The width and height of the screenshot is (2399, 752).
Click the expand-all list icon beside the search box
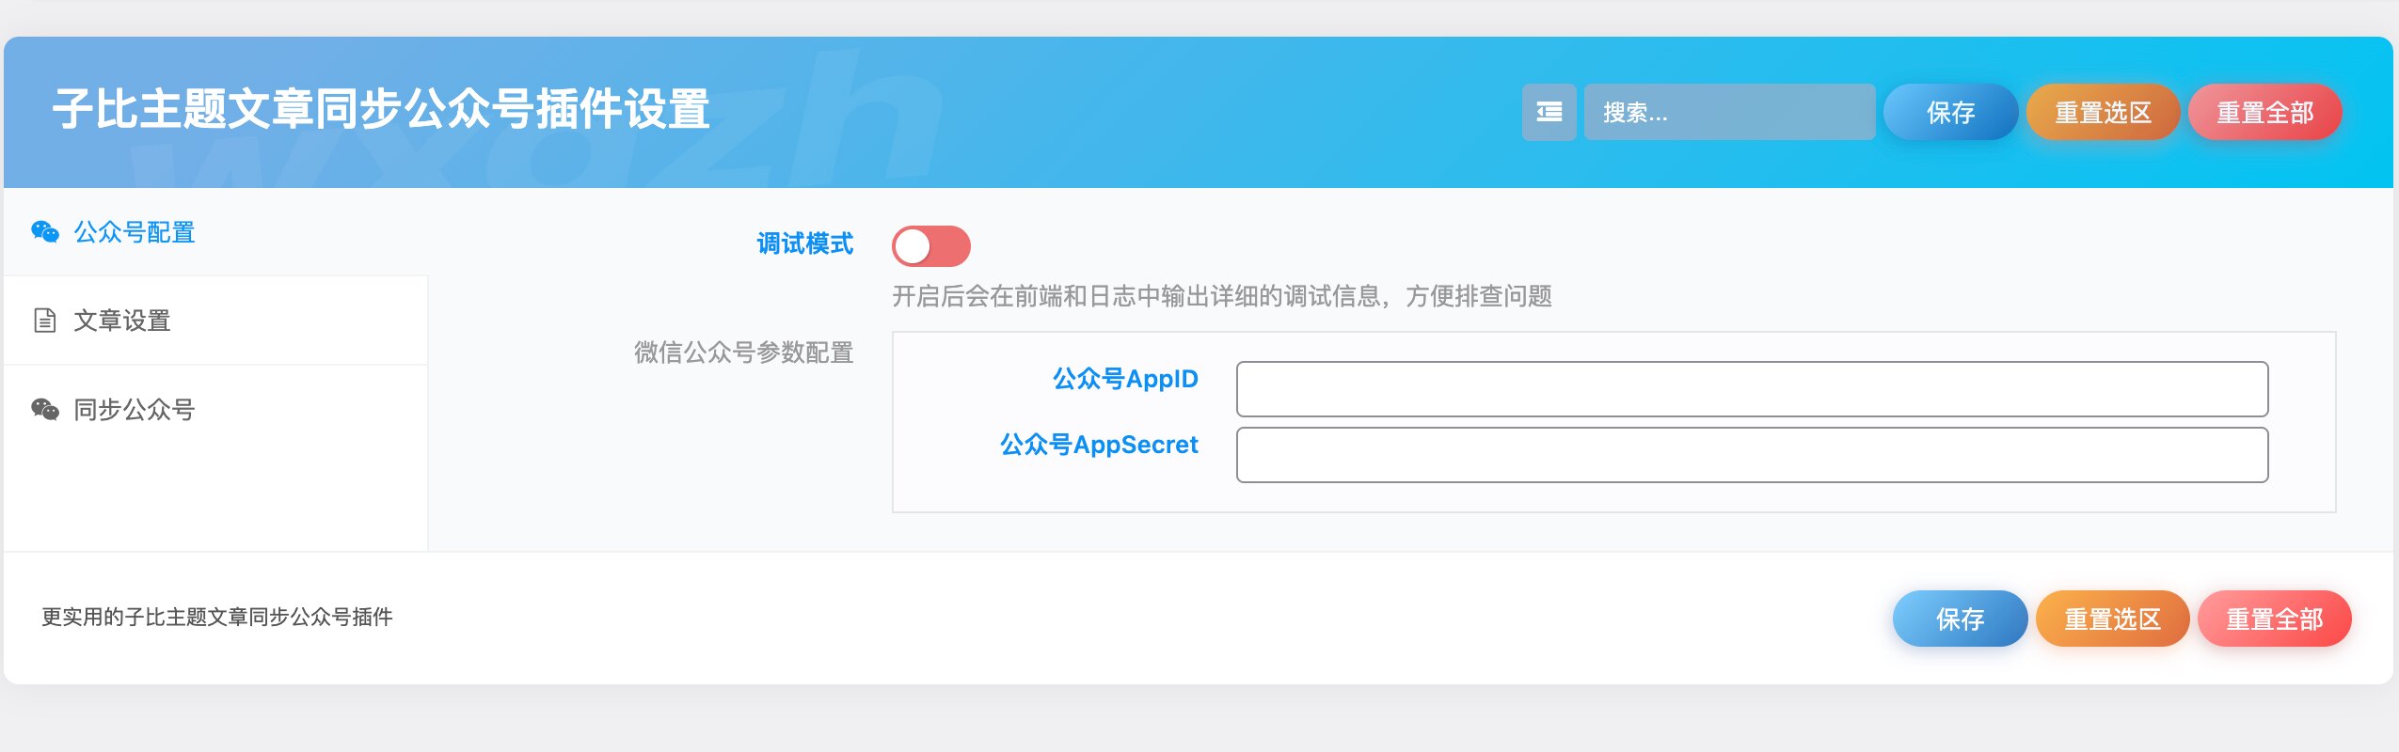[1549, 112]
